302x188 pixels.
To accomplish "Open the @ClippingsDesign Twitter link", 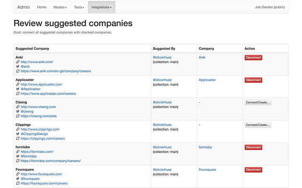I will point(34,134).
